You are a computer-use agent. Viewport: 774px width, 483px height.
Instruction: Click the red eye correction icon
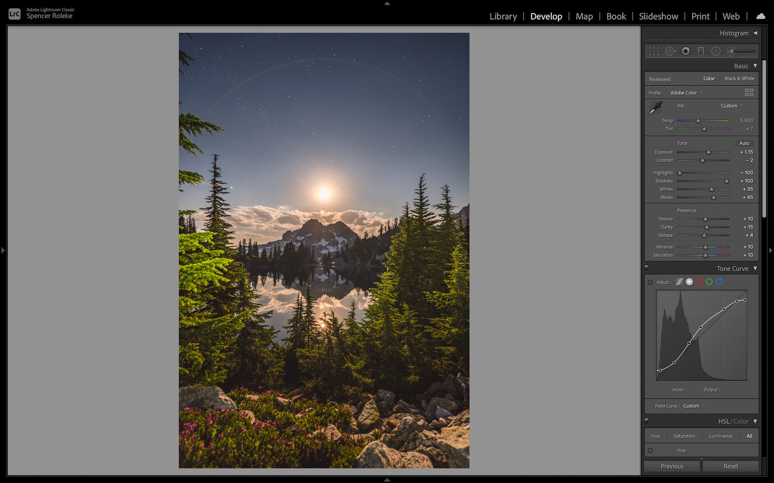(x=686, y=51)
